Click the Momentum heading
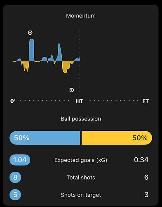The image size is (162, 207). pyautogui.click(x=81, y=16)
